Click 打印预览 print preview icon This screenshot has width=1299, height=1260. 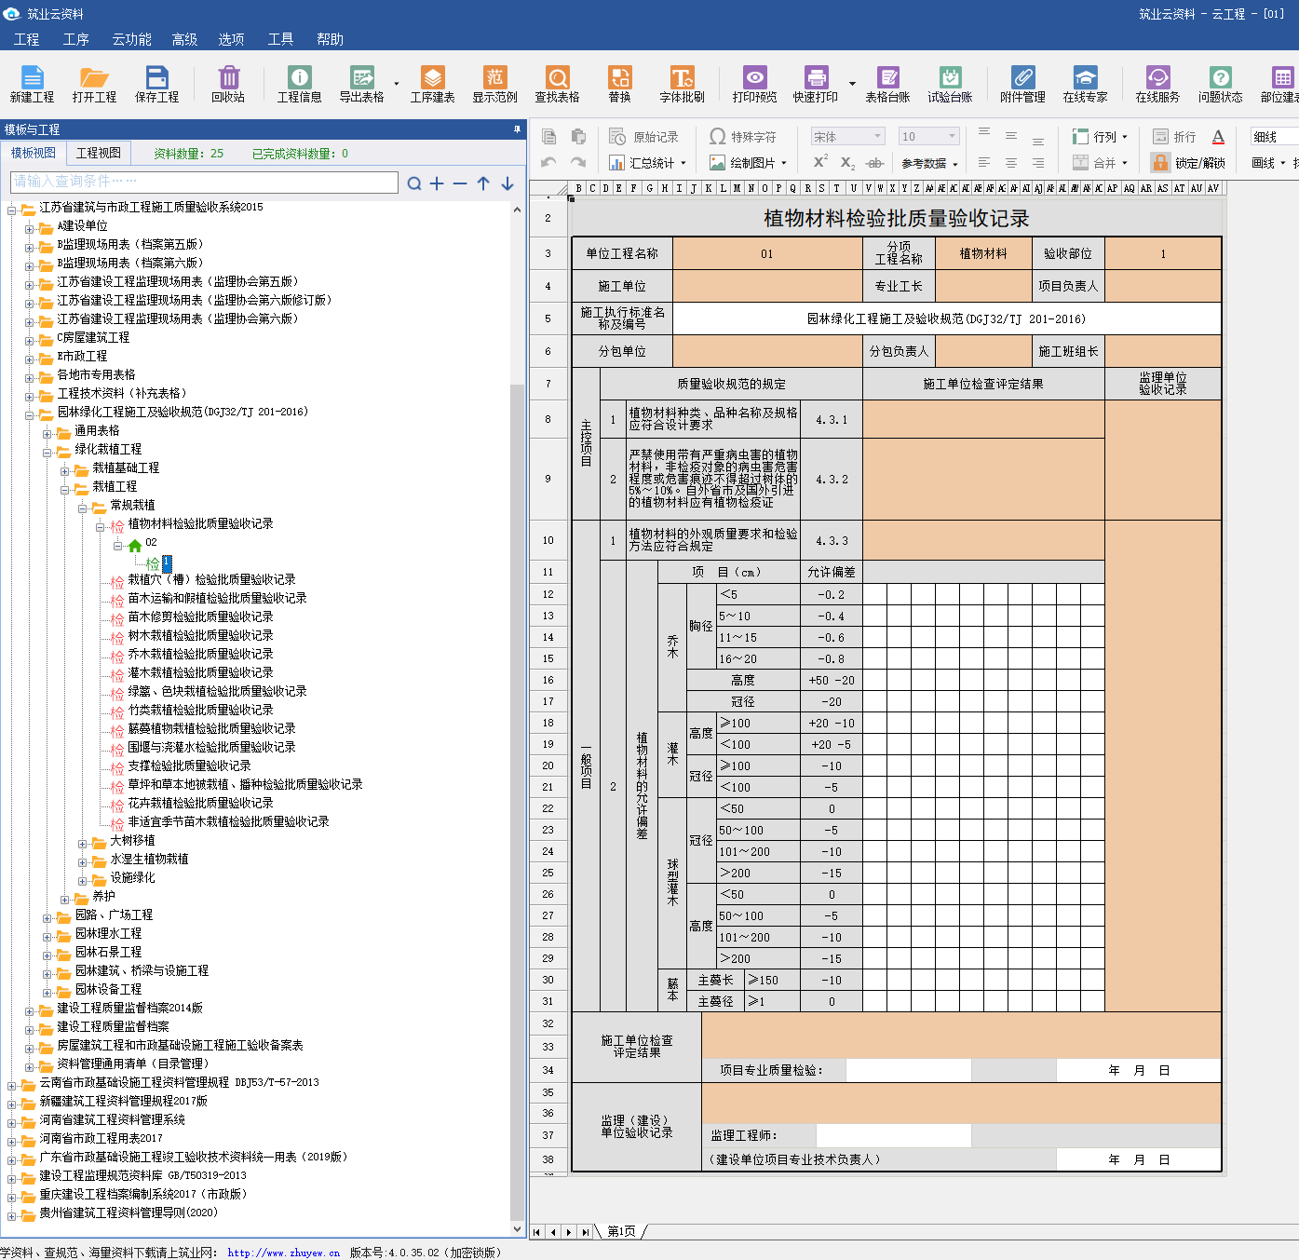(754, 84)
